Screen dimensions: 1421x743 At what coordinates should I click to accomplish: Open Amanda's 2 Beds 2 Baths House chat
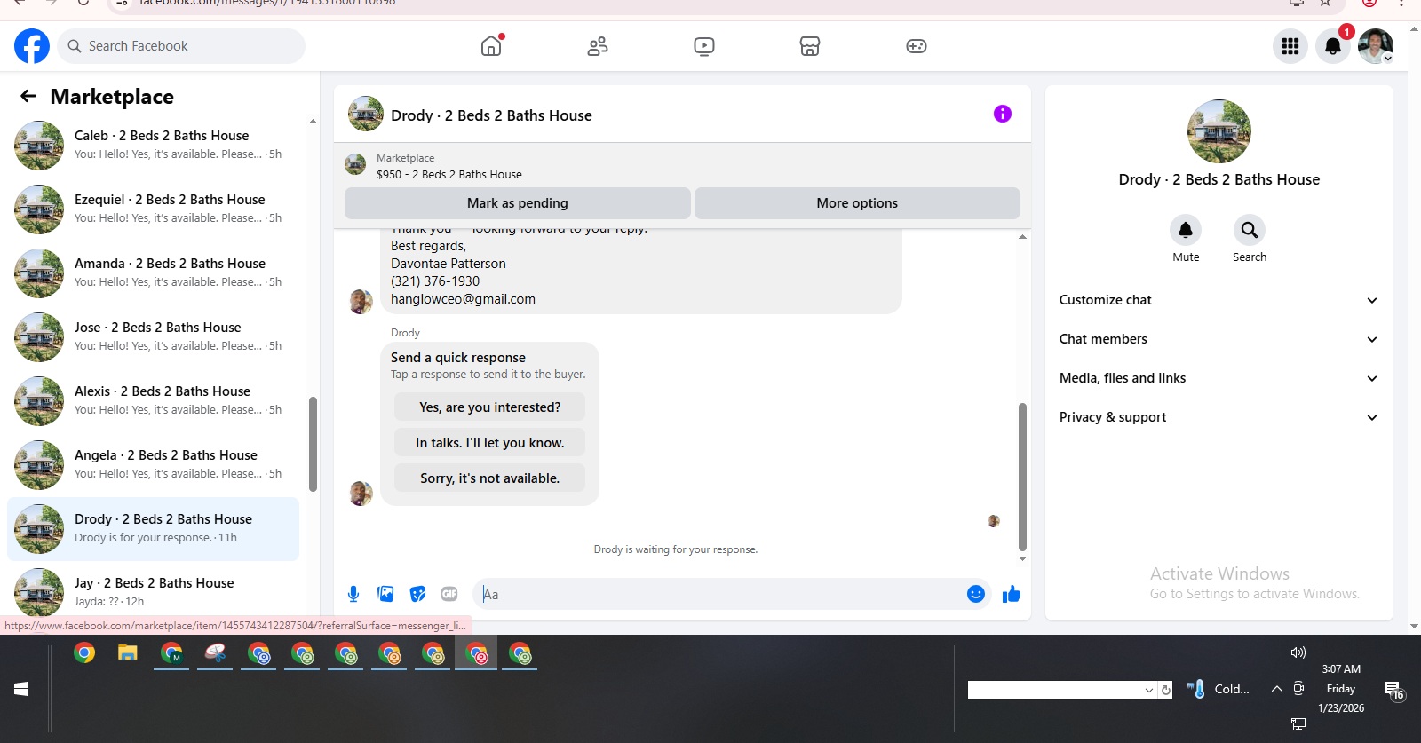[x=153, y=273]
